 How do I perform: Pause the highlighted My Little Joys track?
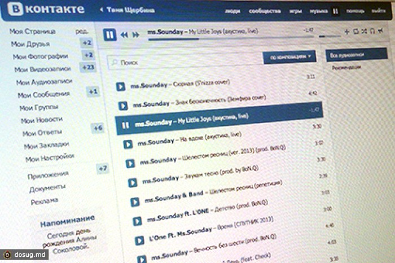pos(125,125)
